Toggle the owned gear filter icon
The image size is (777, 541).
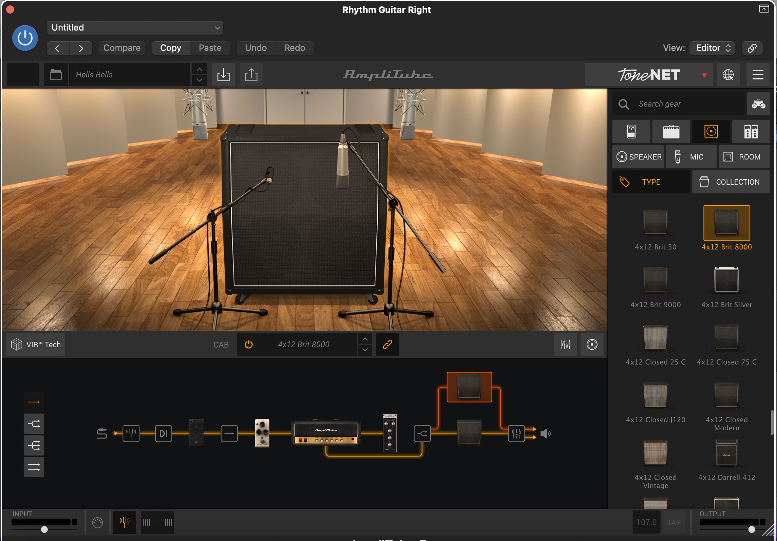pos(758,104)
